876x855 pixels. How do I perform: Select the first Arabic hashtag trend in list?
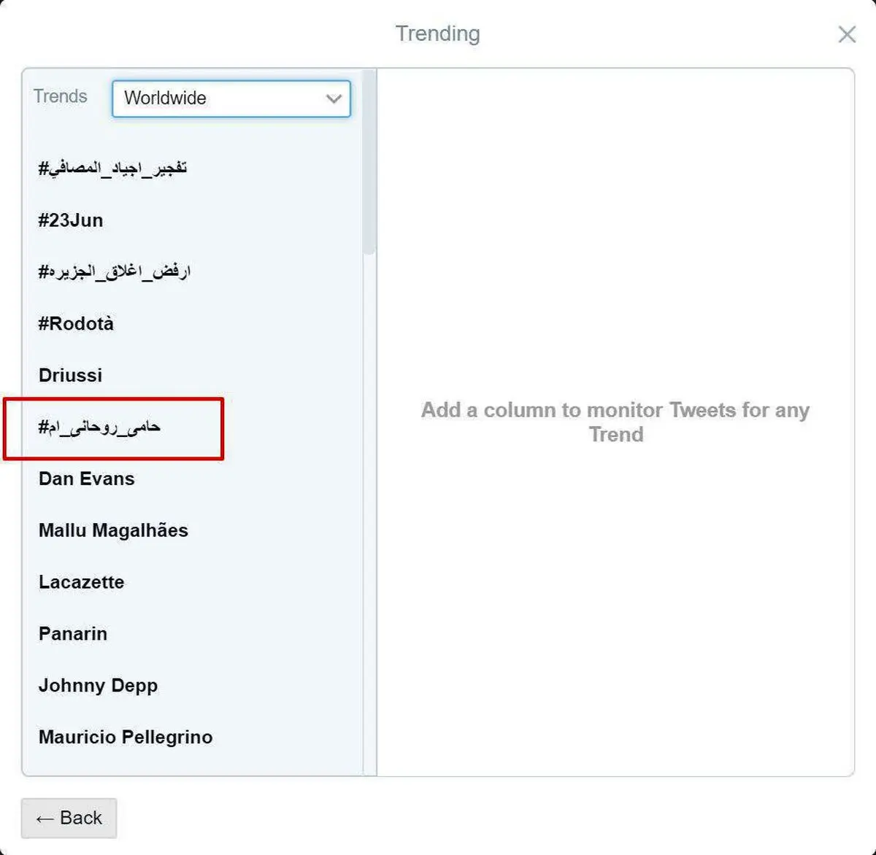point(112,168)
